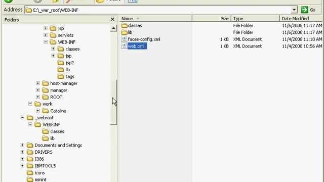Collapse the _webroot folder node
Screen dimensions: 324x182
tap(22, 118)
